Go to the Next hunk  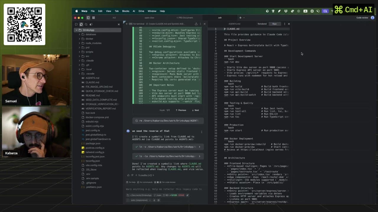195,110
